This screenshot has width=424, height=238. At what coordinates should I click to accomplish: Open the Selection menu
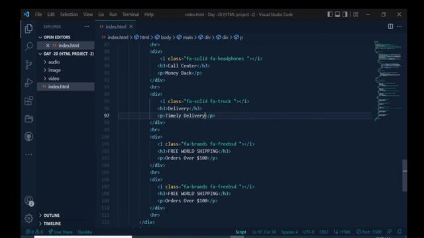point(69,15)
